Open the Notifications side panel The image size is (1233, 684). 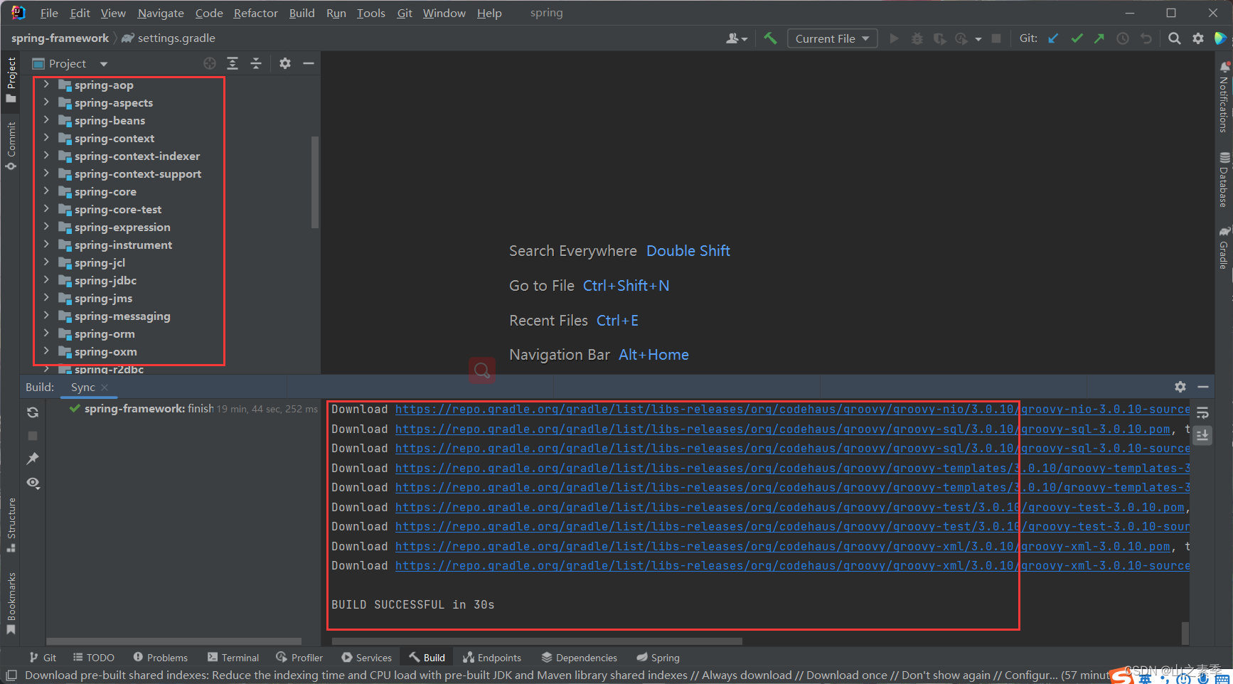pos(1224,97)
